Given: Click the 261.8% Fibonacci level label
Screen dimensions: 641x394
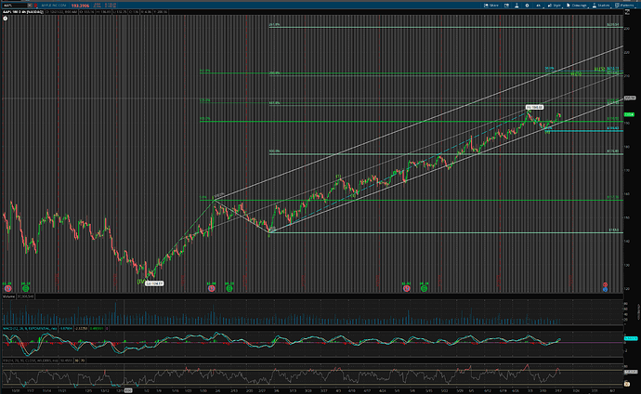Looking at the screenshot, I should pyautogui.click(x=274, y=25).
